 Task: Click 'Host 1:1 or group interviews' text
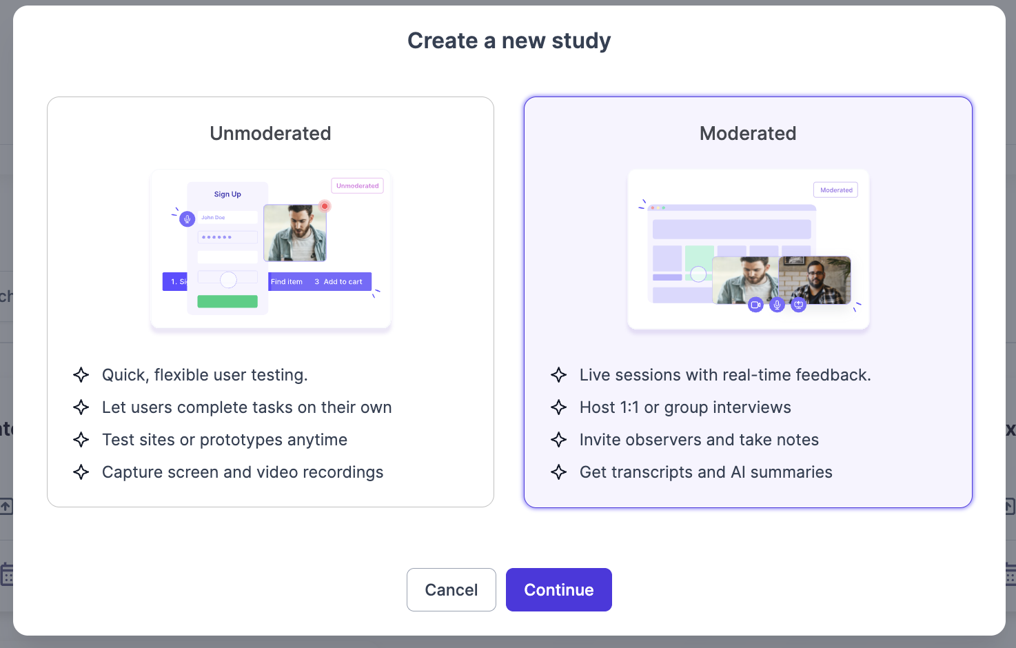[x=685, y=407]
